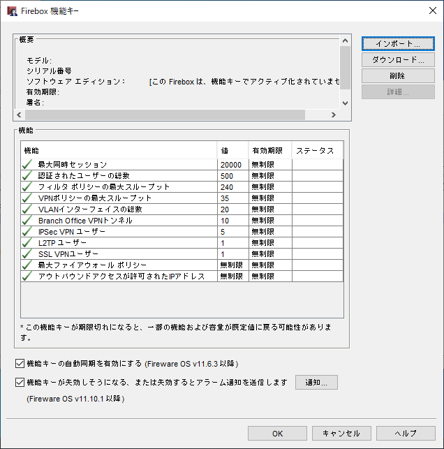
Task: Click the summary vertical scrollbar thumb
Action: tap(346, 68)
